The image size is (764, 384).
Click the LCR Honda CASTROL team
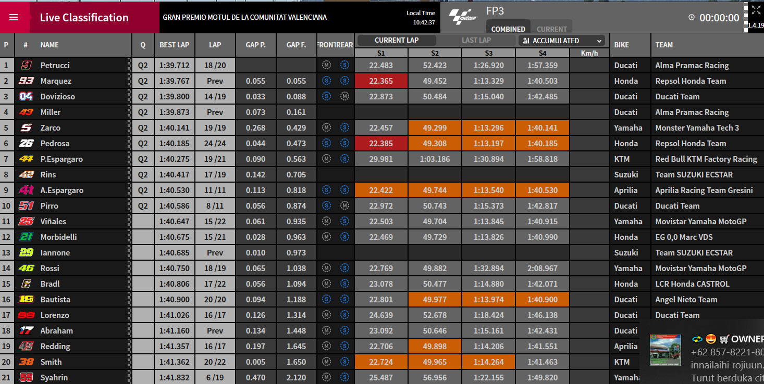pos(692,284)
